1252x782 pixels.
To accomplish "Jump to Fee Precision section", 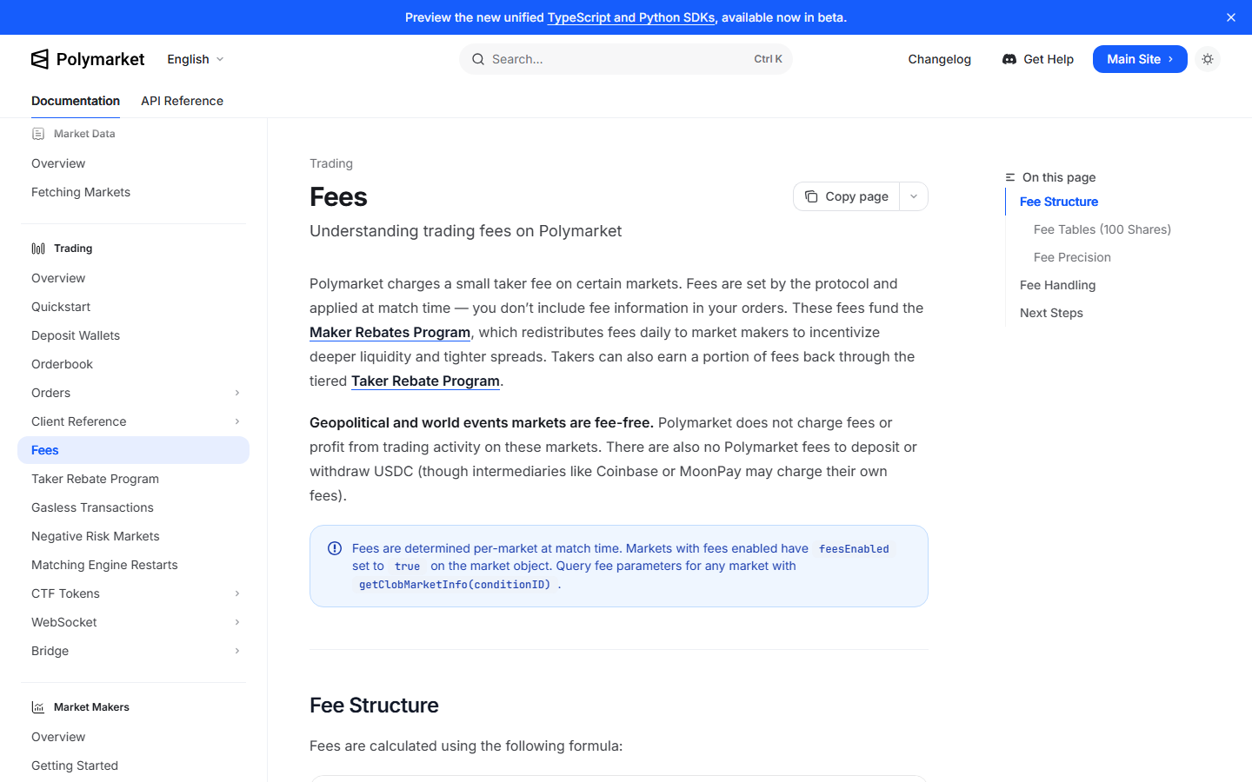I will click(x=1072, y=257).
